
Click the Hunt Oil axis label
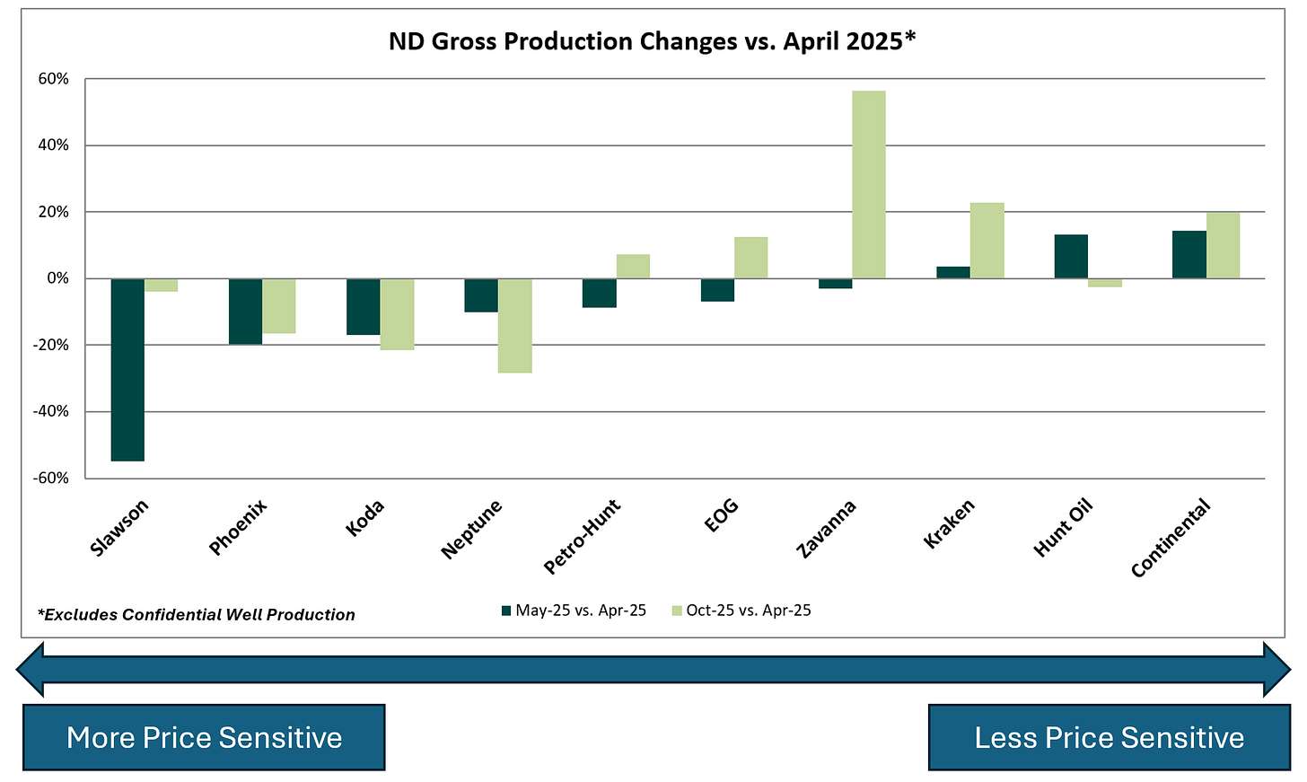tap(1063, 528)
